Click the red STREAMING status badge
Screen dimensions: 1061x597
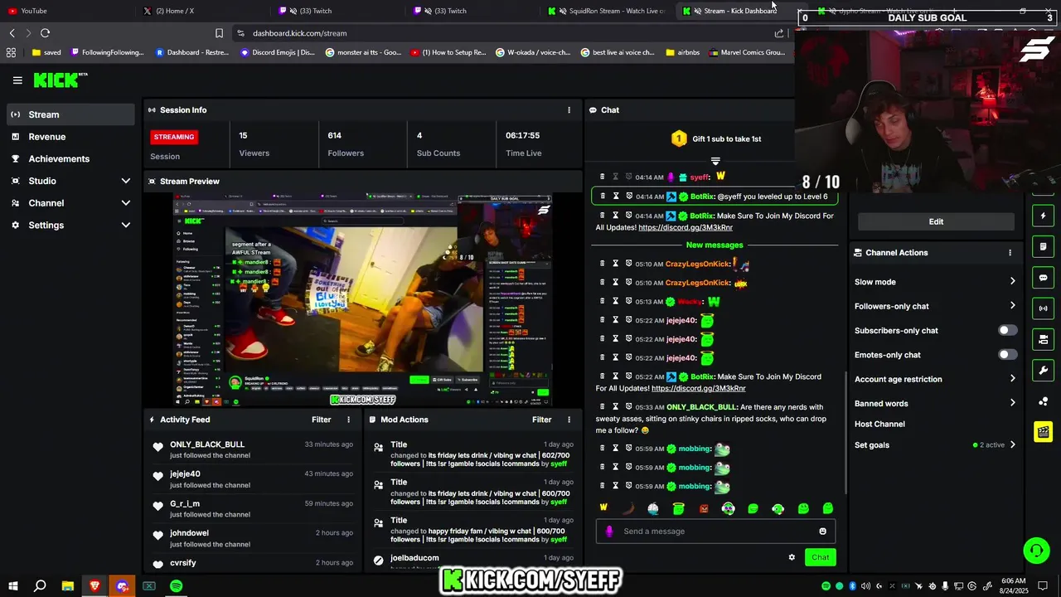[x=174, y=137]
